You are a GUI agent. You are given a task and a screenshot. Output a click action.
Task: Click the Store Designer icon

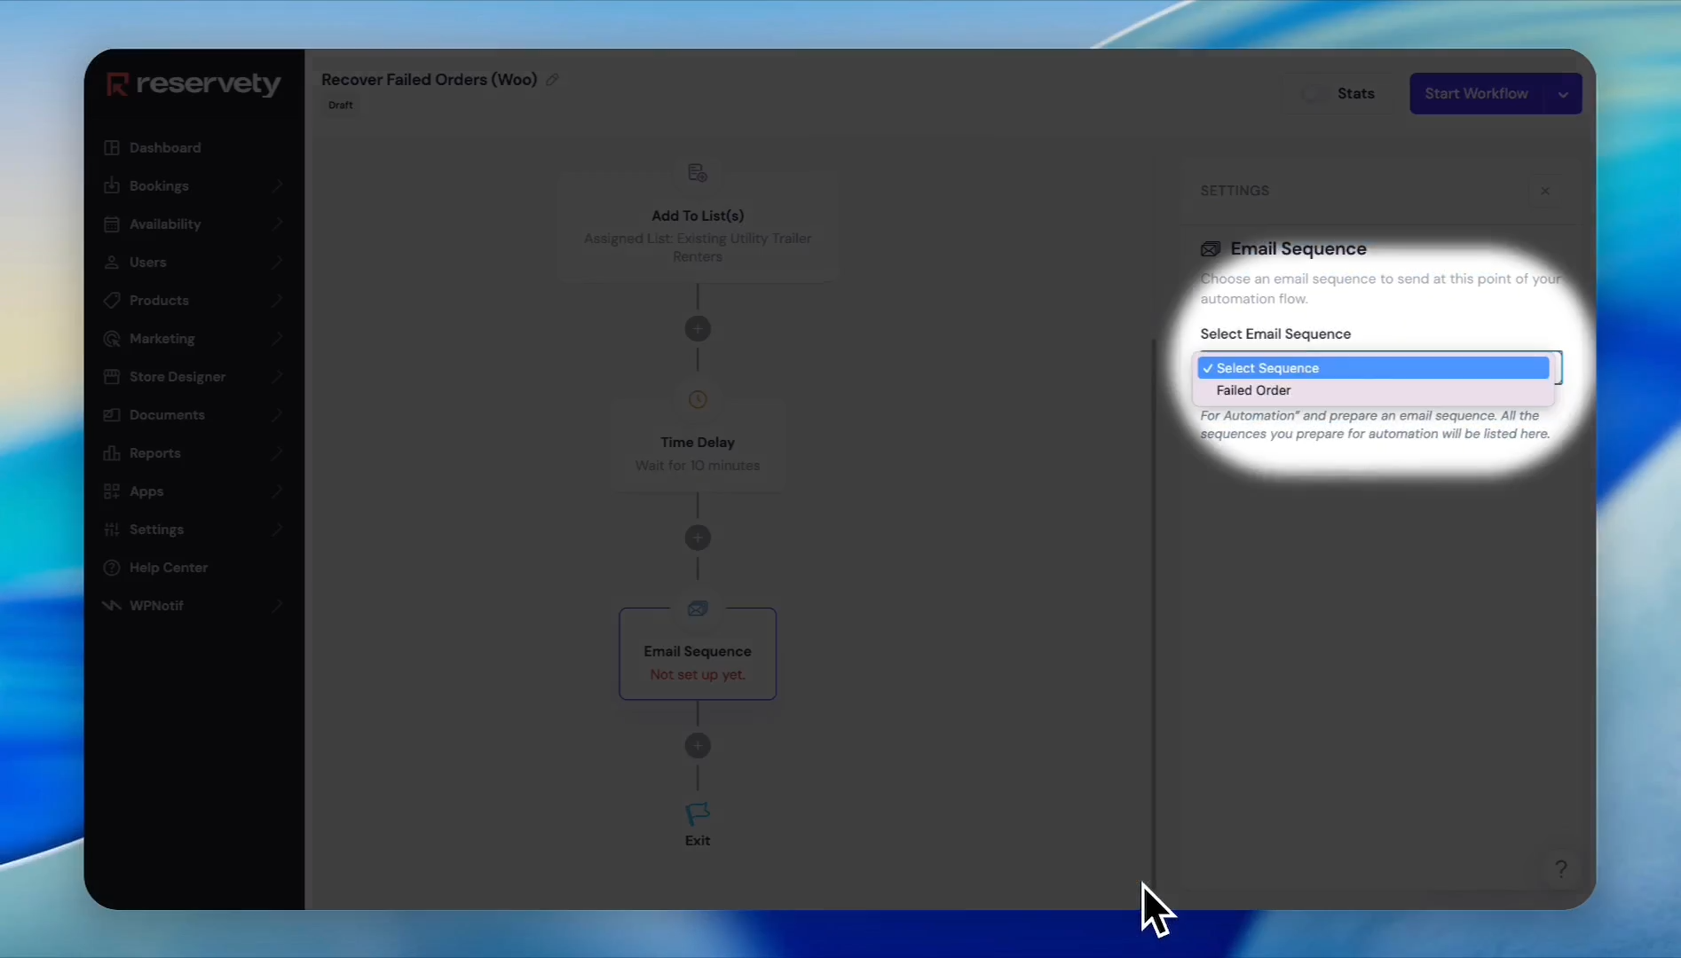pos(112,376)
